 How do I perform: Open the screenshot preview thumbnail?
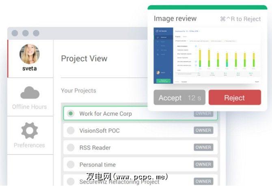tap(207, 56)
